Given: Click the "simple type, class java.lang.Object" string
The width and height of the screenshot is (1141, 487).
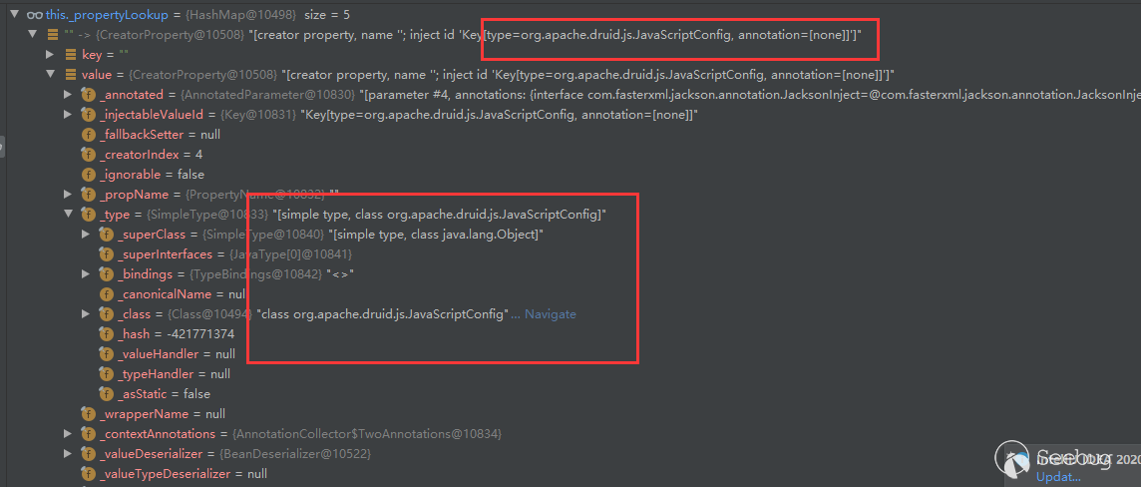Looking at the screenshot, I should click(x=437, y=235).
